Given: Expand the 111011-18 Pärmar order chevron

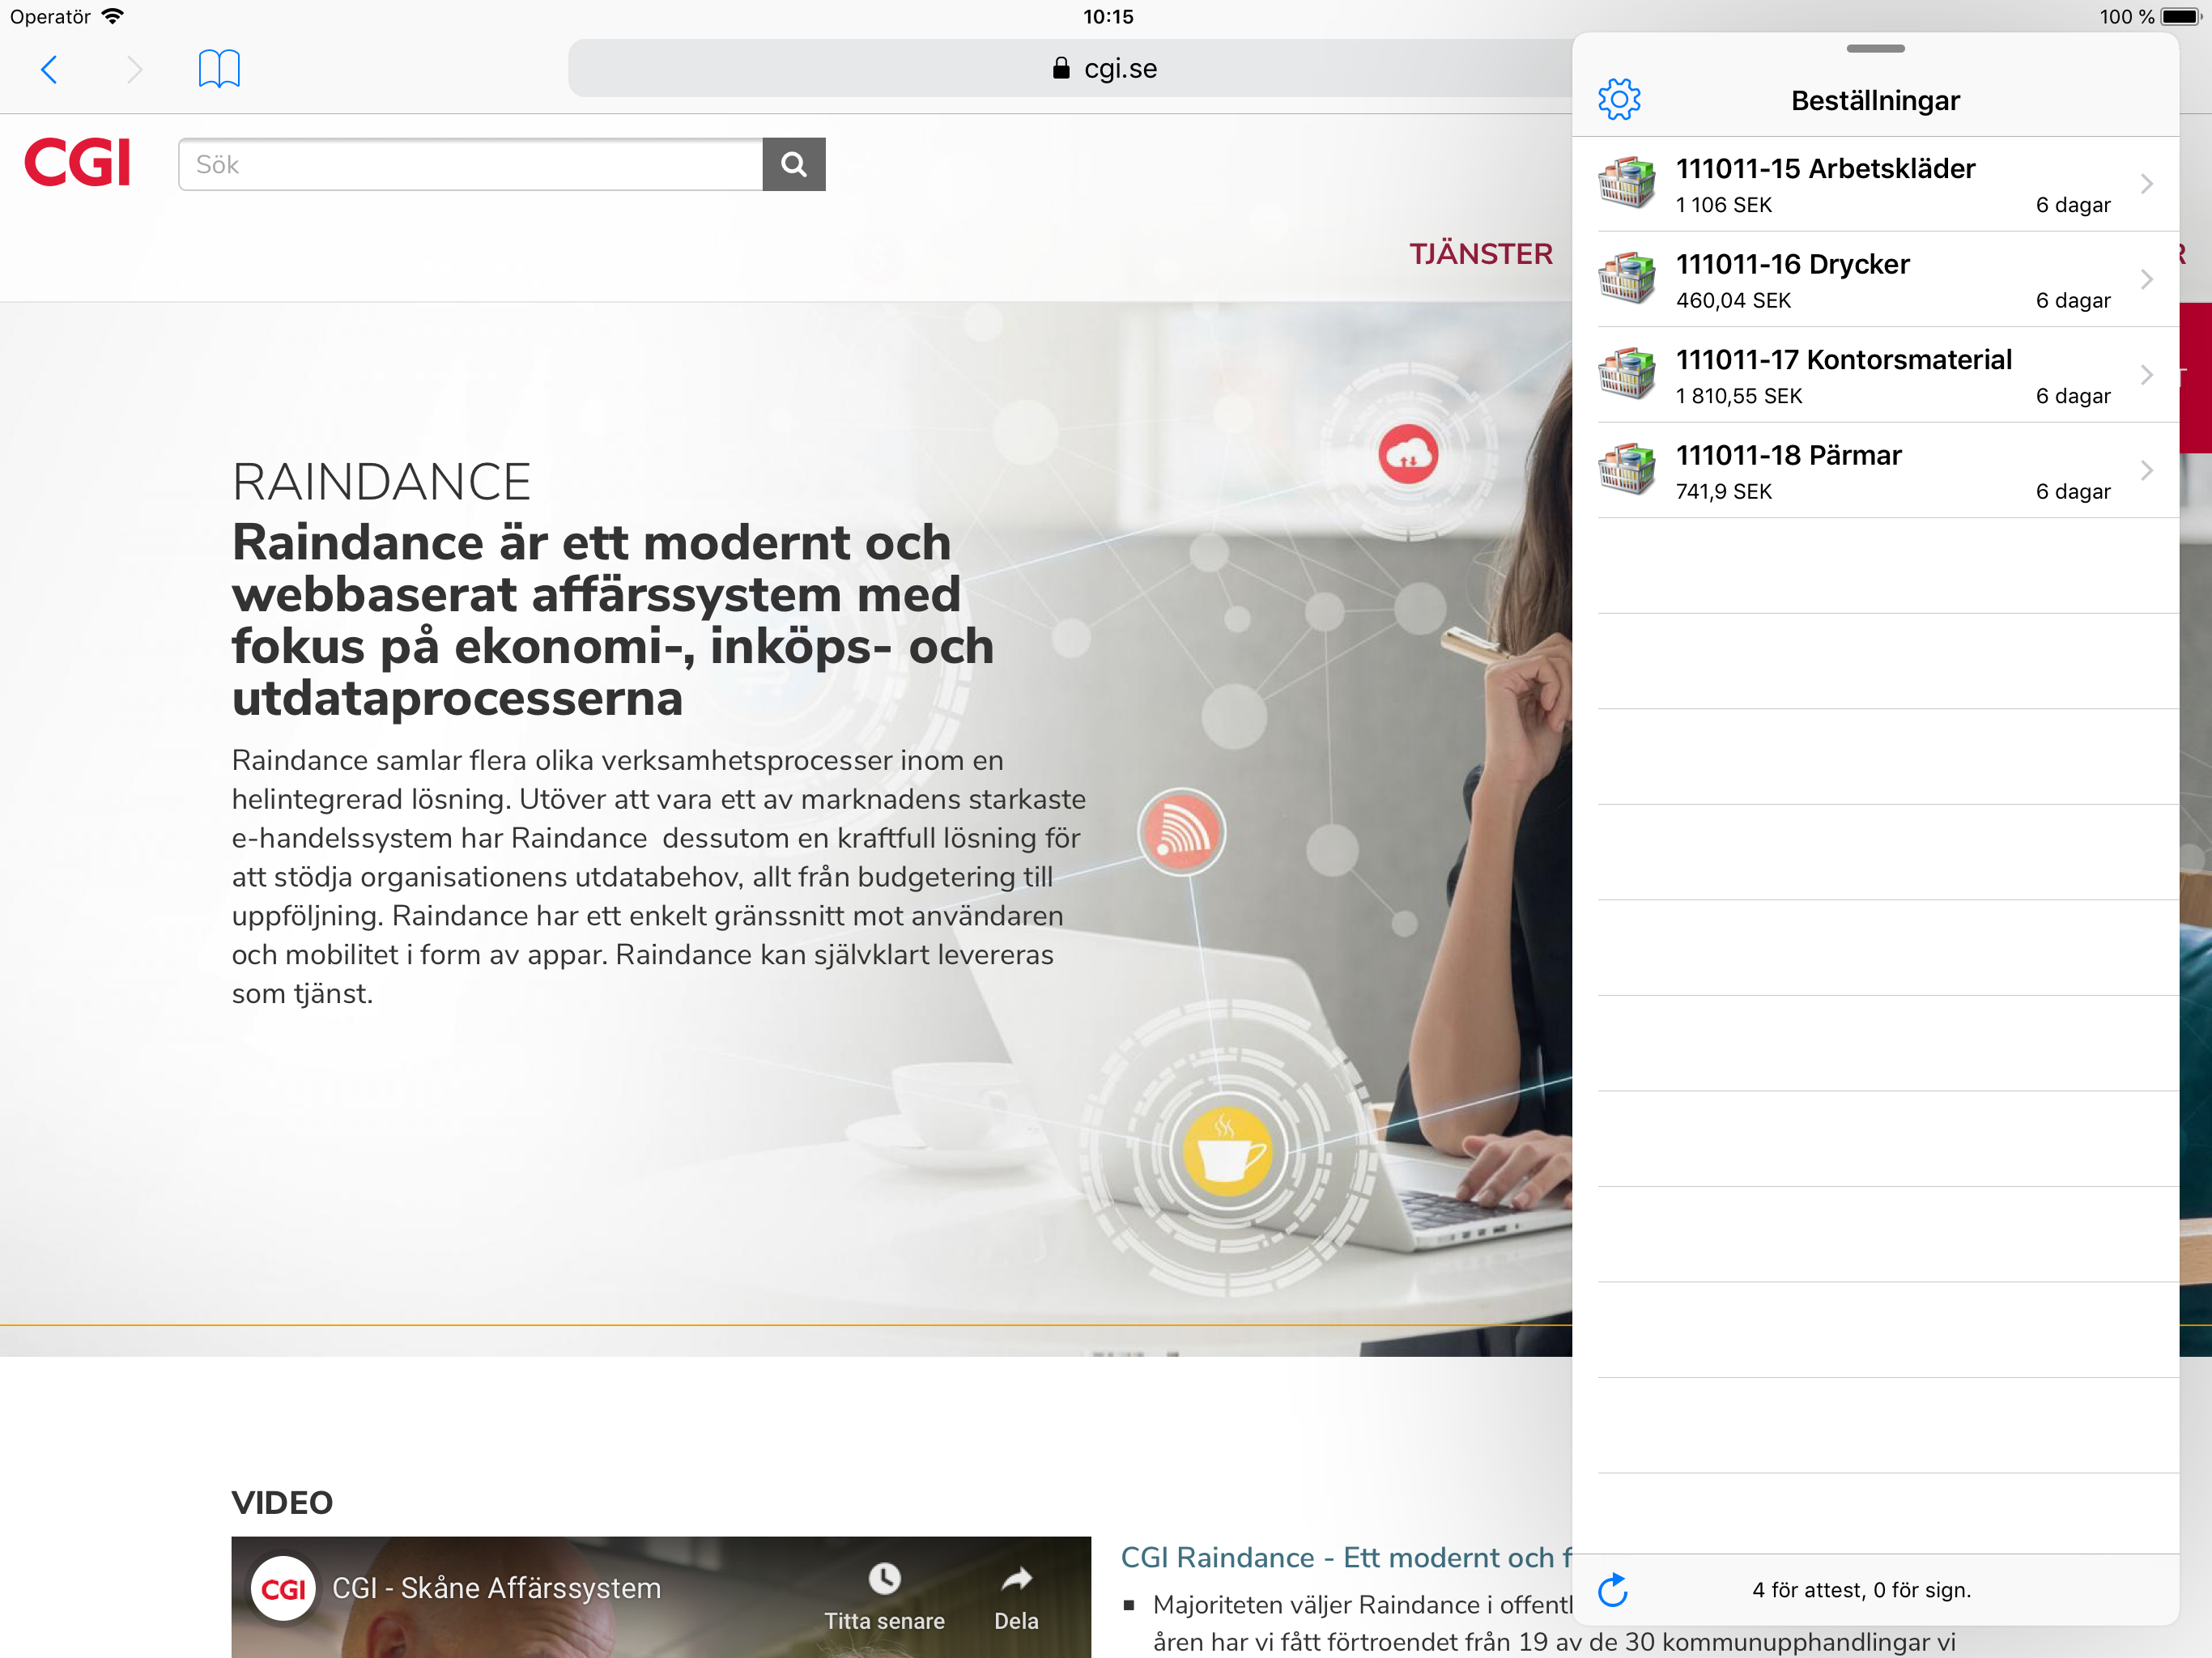Looking at the screenshot, I should click(2146, 470).
